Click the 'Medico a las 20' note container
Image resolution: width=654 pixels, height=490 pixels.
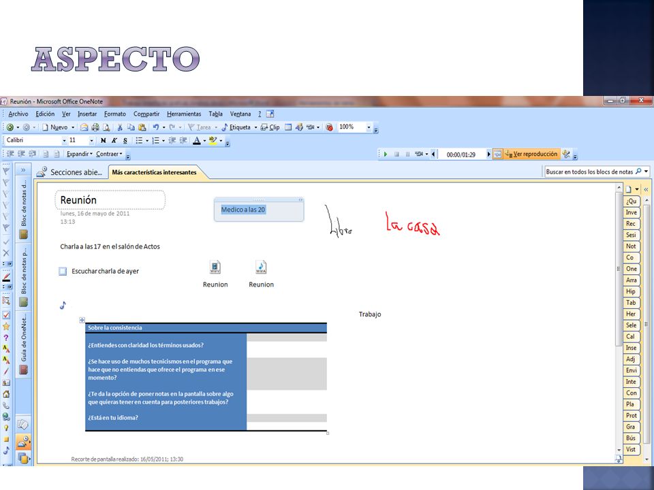click(x=259, y=210)
